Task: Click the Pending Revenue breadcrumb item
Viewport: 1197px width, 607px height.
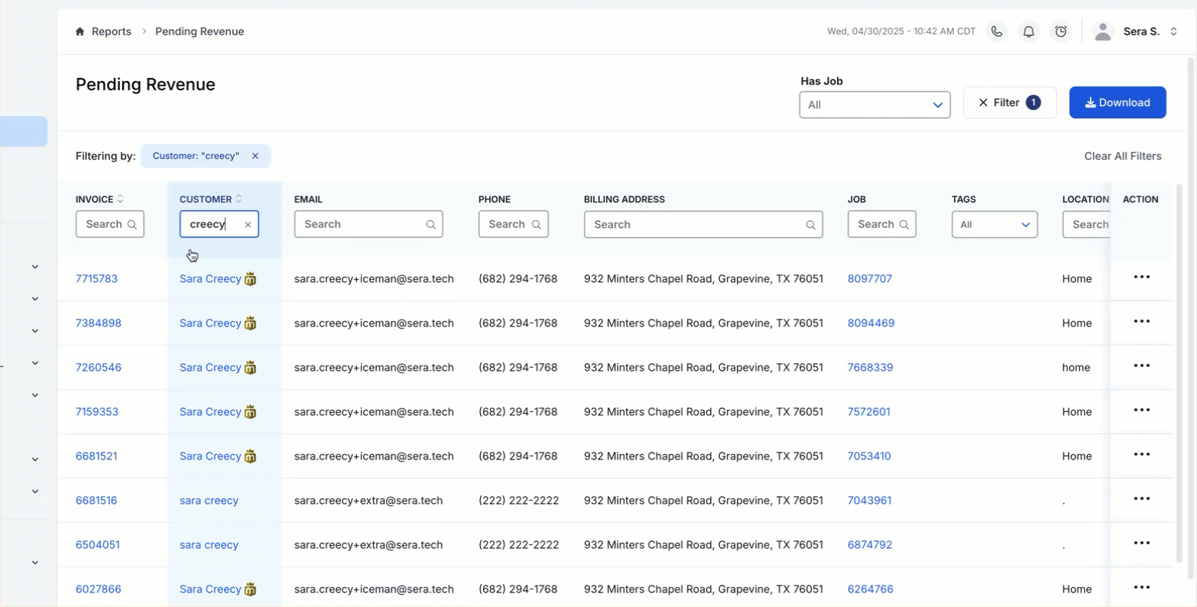Action: pyautogui.click(x=199, y=31)
